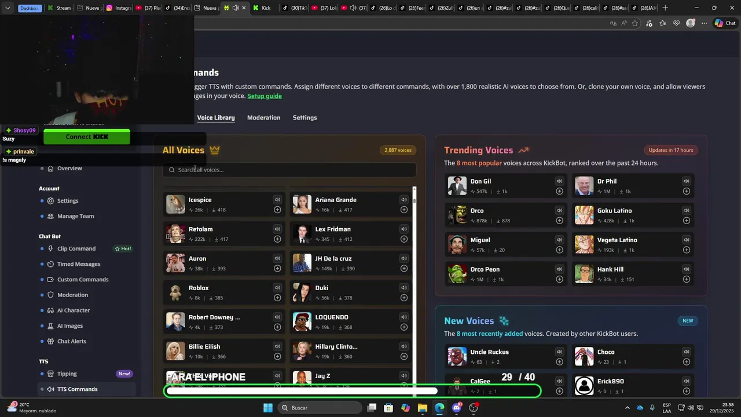Open Chat Alerts in sidebar
The height and width of the screenshot is (417, 741).
[x=72, y=342]
